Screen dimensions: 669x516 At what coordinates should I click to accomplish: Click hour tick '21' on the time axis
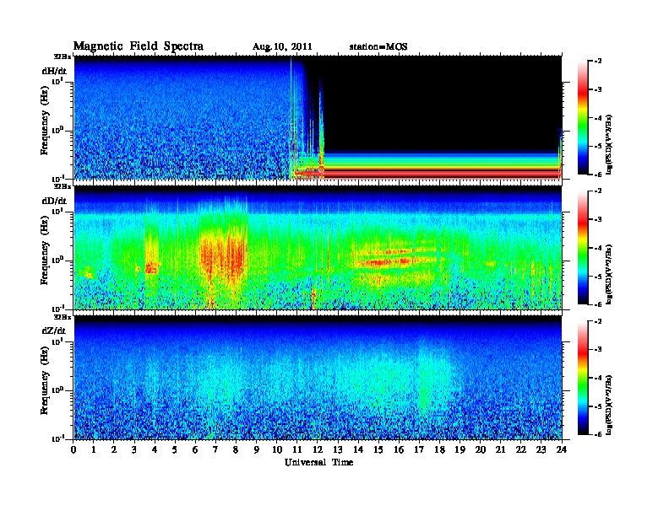(x=500, y=449)
